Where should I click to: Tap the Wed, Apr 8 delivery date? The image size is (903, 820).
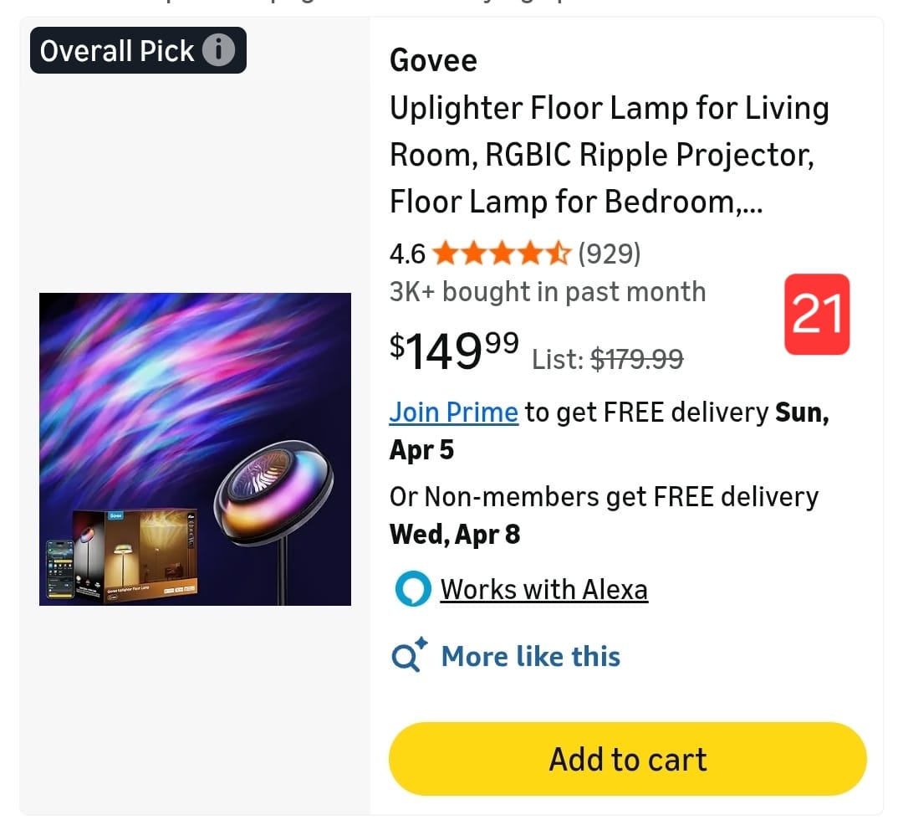coord(455,534)
